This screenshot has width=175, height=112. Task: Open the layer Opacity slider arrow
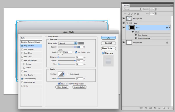155,9
